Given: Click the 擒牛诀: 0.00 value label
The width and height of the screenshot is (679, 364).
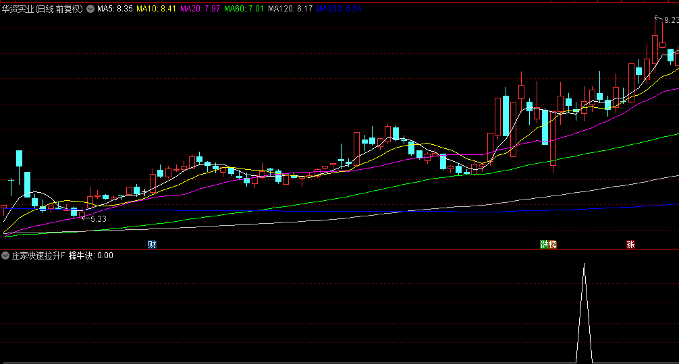Looking at the screenshot, I should pos(91,255).
